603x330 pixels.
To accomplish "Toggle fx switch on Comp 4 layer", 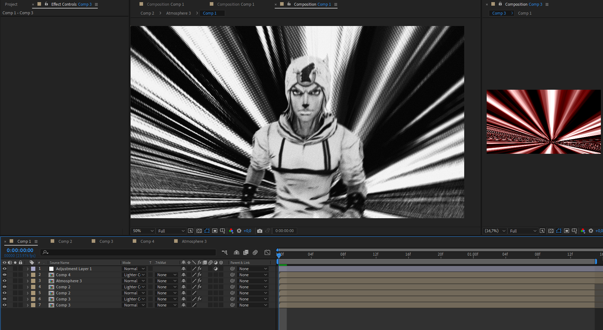I will (199, 275).
